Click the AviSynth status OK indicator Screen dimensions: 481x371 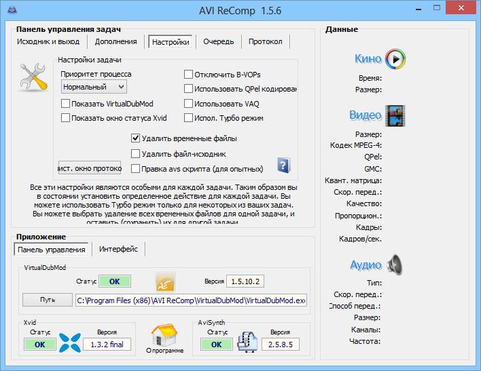217,345
